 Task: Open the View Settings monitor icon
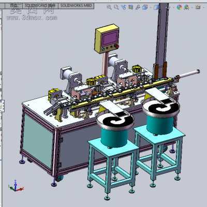[x=198, y=7]
